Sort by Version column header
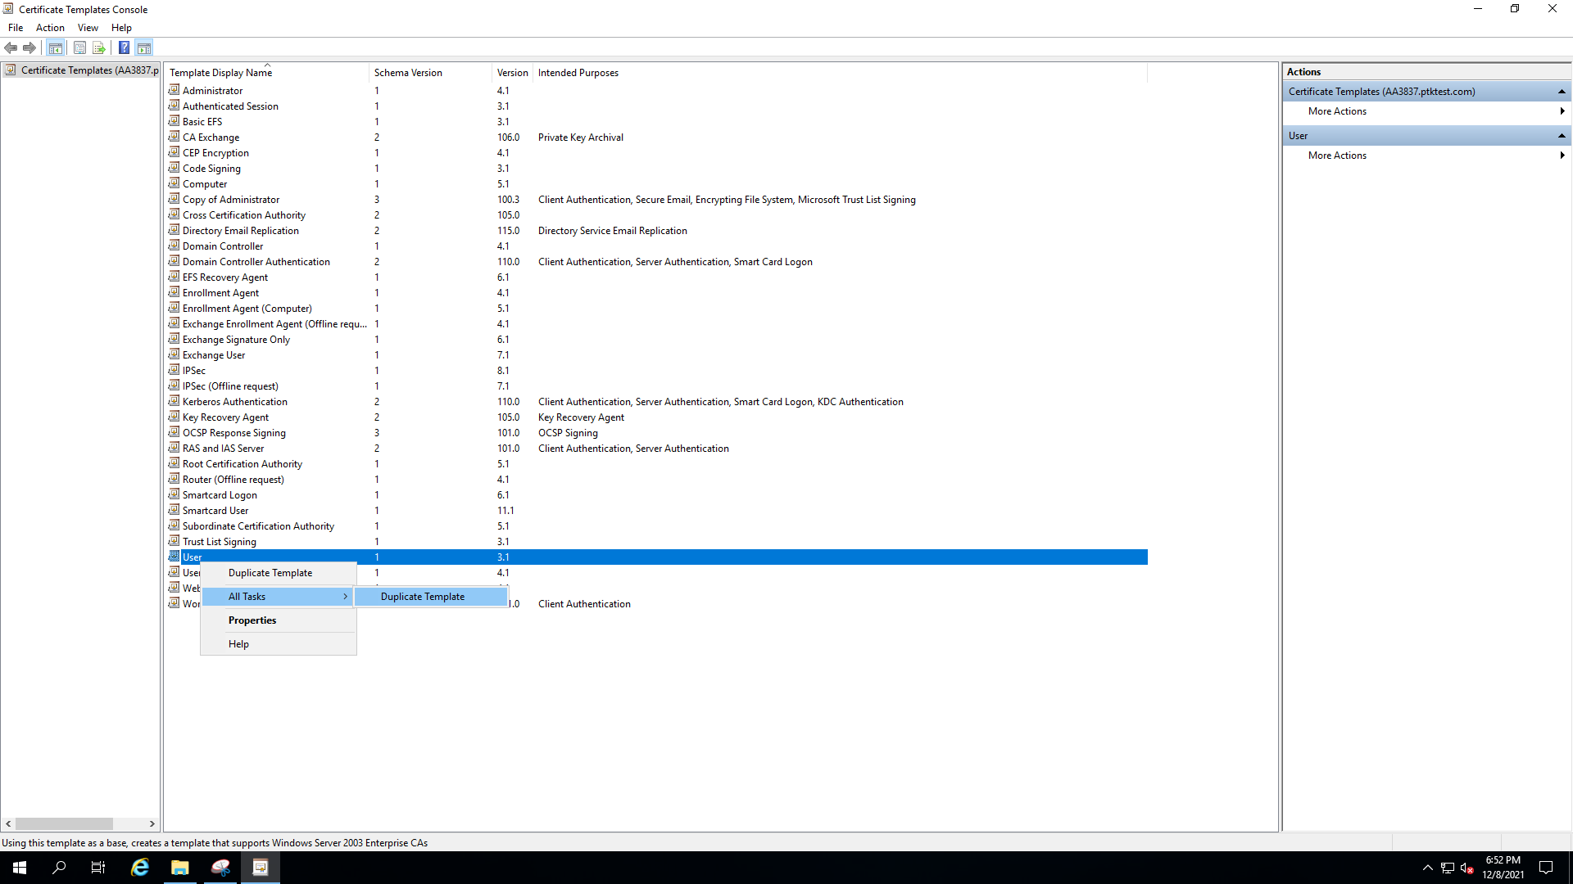The image size is (1573, 884). [512, 73]
